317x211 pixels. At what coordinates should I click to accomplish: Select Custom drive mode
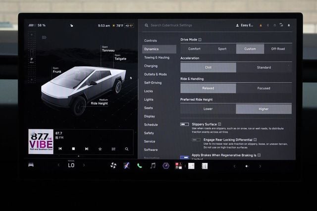click(250, 49)
